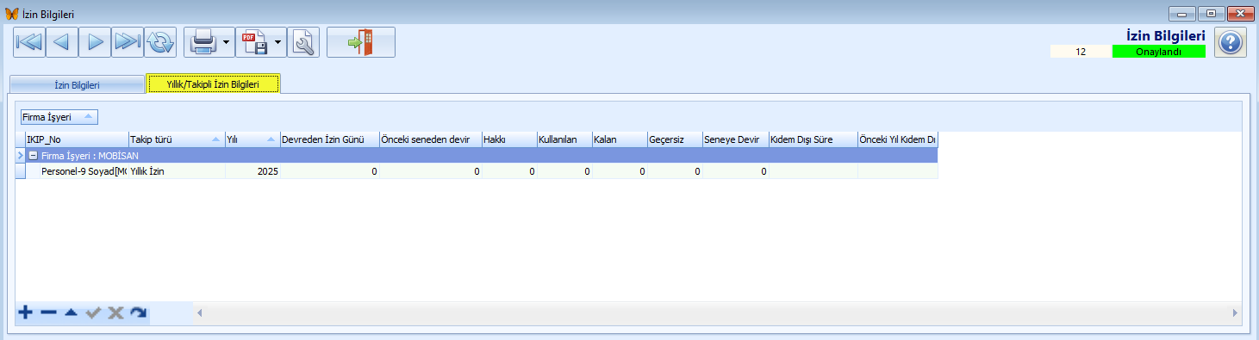Click the Kullanılan column header
Viewport: 1259px width, 340px height.
tap(564, 139)
